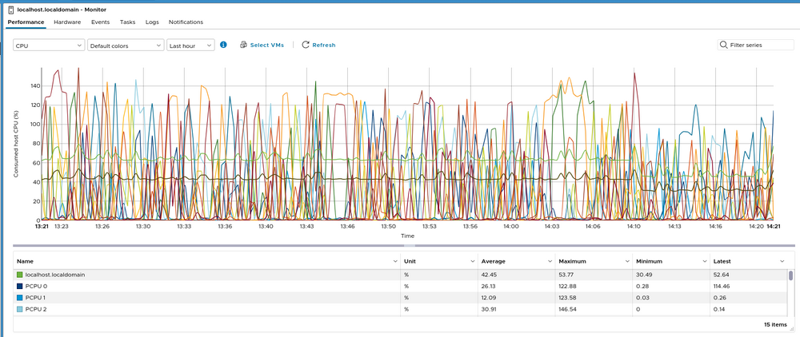Click the Refresh circular arrow icon
This screenshot has height=337, width=800.
point(305,46)
